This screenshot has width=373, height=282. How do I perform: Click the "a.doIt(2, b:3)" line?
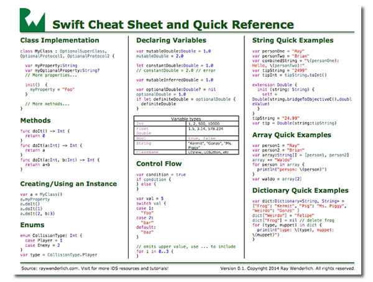tap(37, 214)
